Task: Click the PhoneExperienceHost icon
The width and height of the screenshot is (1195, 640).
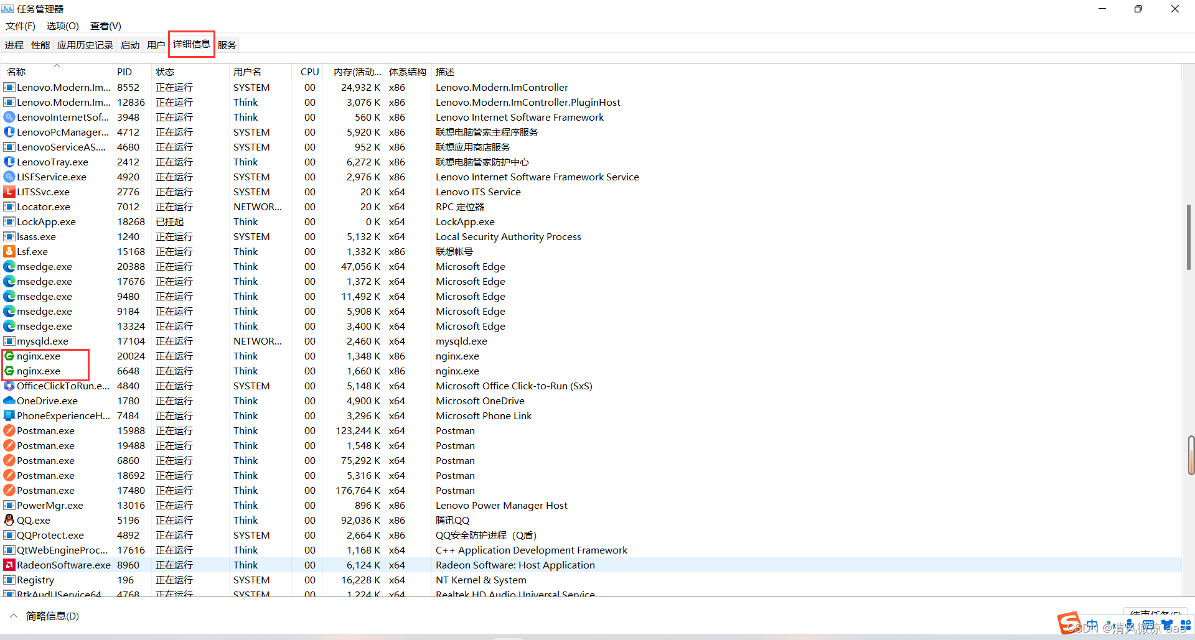Action: click(x=9, y=415)
